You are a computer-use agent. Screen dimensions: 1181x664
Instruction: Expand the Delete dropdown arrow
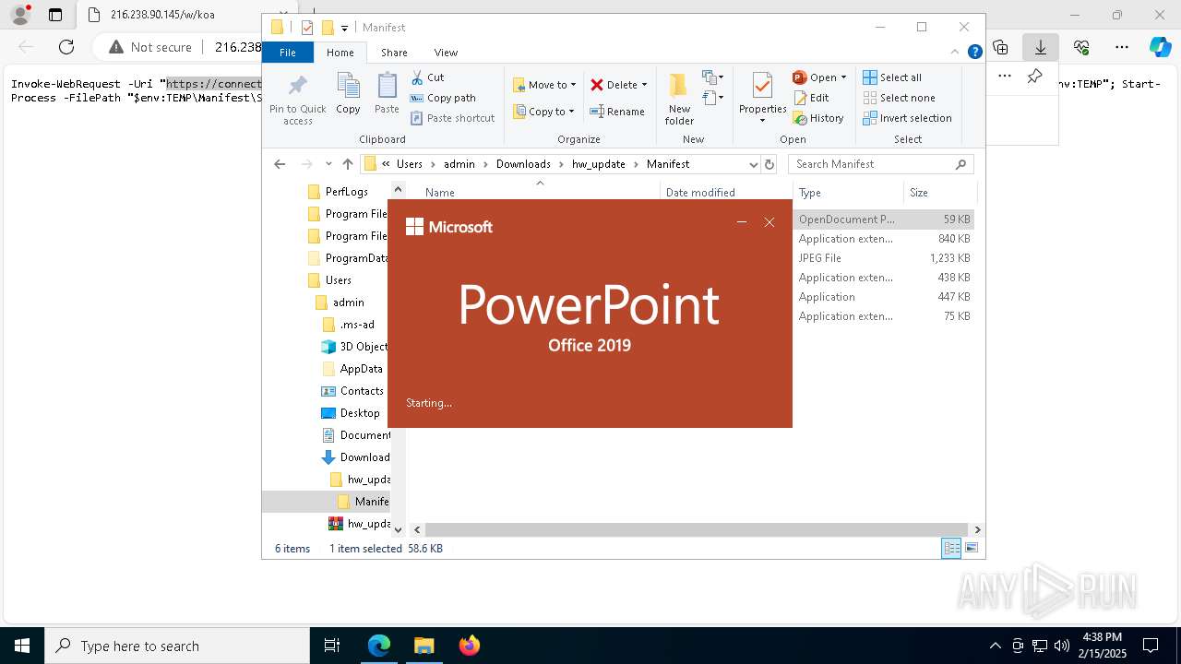pyautogui.click(x=644, y=85)
